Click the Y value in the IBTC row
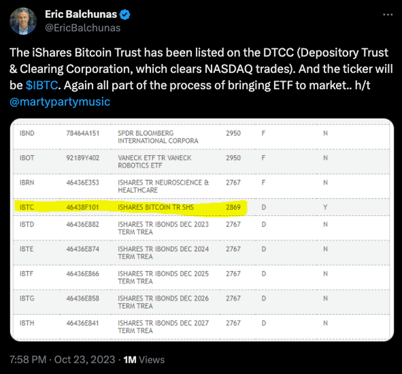Screen dimensions: 402x374 coord(325,207)
